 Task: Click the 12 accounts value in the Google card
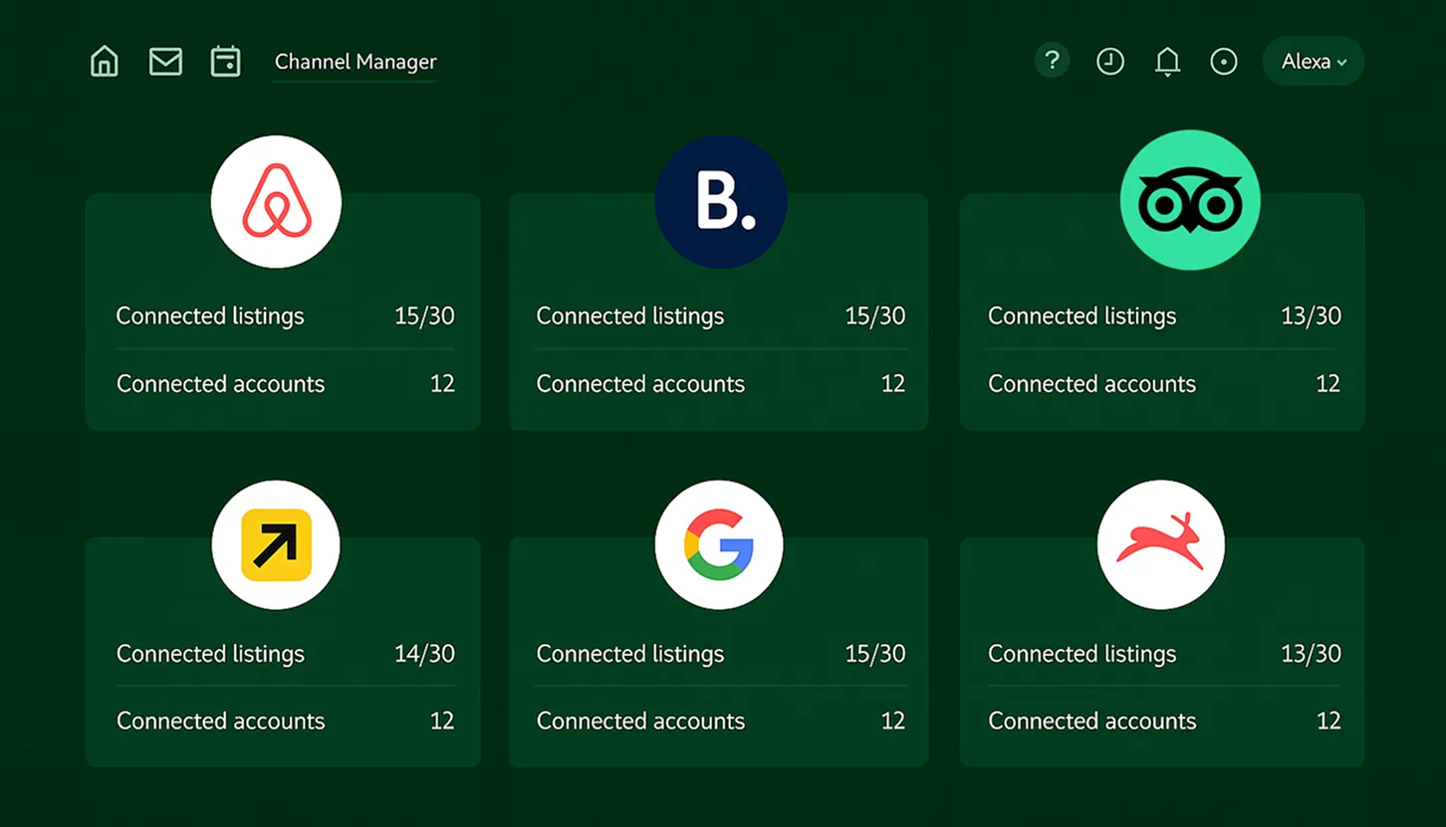893,722
